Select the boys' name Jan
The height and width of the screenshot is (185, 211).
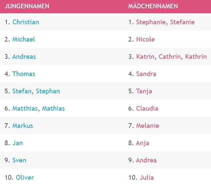[17, 143]
